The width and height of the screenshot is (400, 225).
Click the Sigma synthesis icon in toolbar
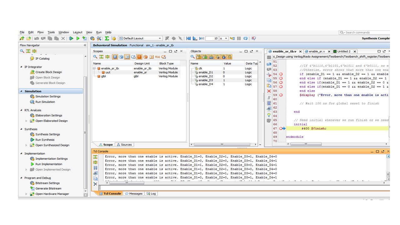coord(107,38)
